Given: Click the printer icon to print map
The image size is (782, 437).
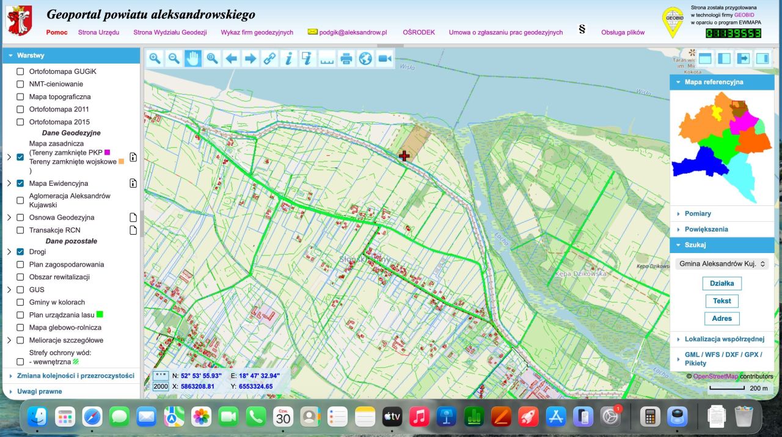Looking at the screenshot, I should click(x=346, y=59).
